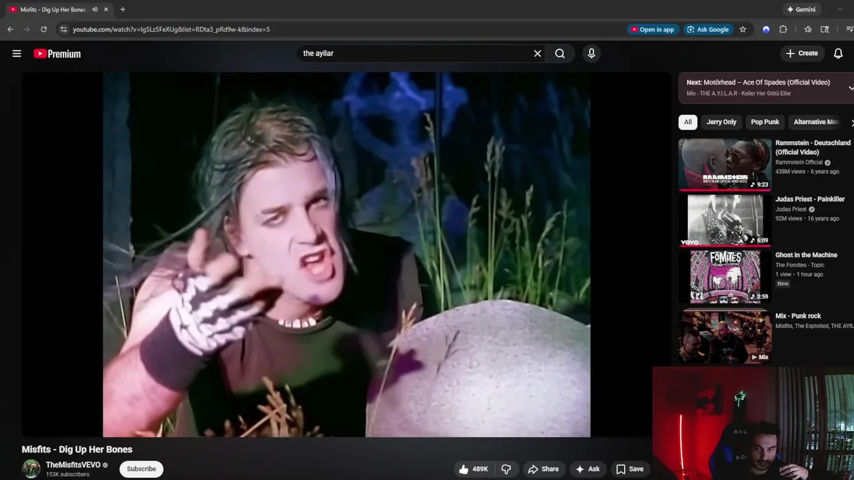Click the Misfits - Dig Up Her Bones title
Image resolution: width=854 pixels, height=480 pixels.
click(x=77, y=449)
